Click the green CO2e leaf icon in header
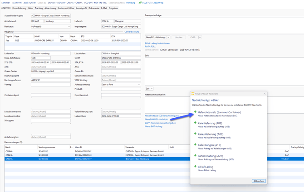The height and width of the screenshot is (192, 304). [140, 3]
